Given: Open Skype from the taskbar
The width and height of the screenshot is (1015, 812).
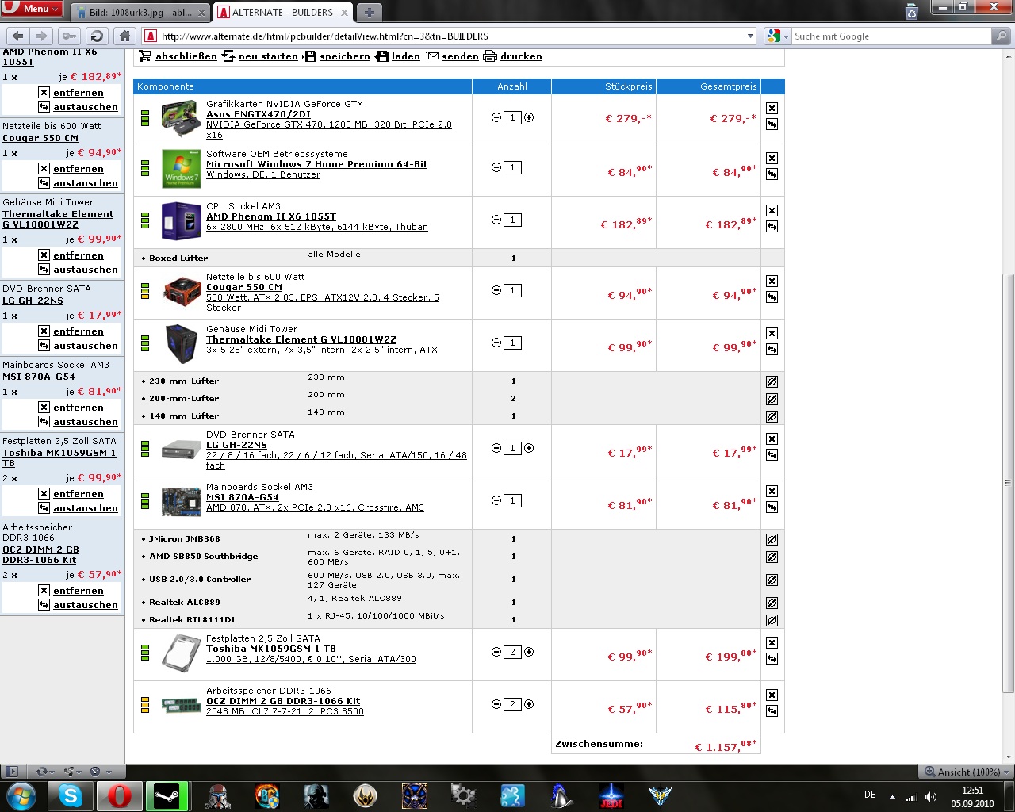Looking at the screenshot, I should [x=71, y=796].
